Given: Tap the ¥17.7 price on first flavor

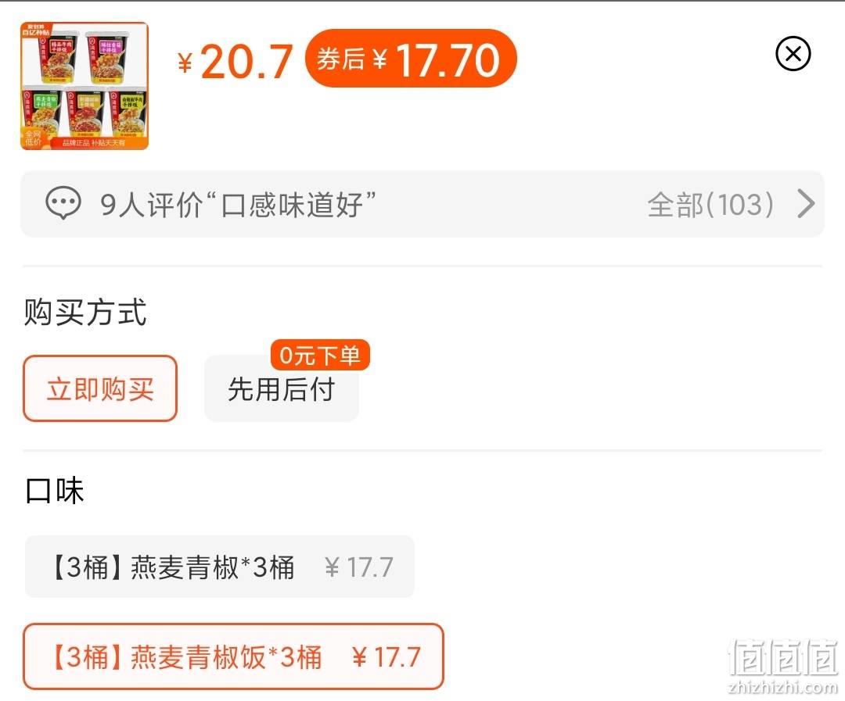Looking at the screenshot, I should (359, 567).
